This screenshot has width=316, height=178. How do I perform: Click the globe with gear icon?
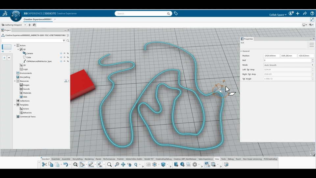pos(182,164)
